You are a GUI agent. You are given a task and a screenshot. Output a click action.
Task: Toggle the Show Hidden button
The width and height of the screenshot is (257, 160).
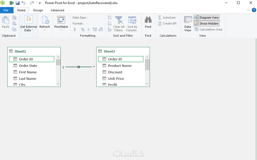click(x=207, y=23)
